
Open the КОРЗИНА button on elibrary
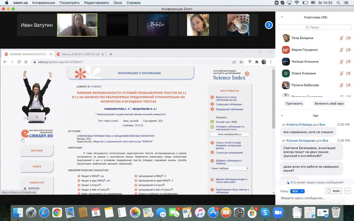pyautogui.click(x=37, y=151)
